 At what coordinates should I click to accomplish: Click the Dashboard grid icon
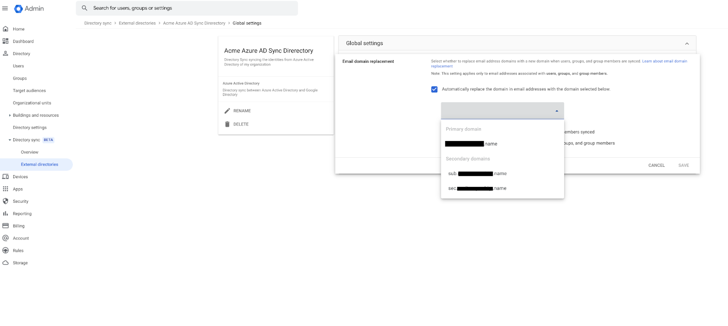(5, 41)
